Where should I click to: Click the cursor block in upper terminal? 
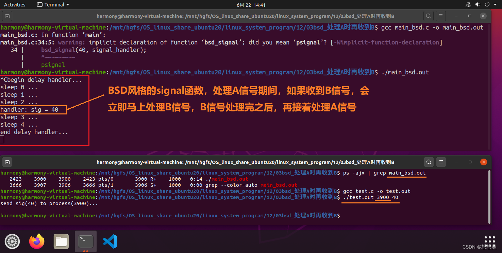pyautogui.click(x=2, y=139)
